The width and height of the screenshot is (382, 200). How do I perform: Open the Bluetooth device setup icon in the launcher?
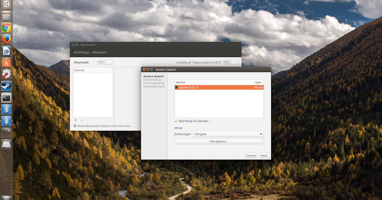(x=6, y=121)
